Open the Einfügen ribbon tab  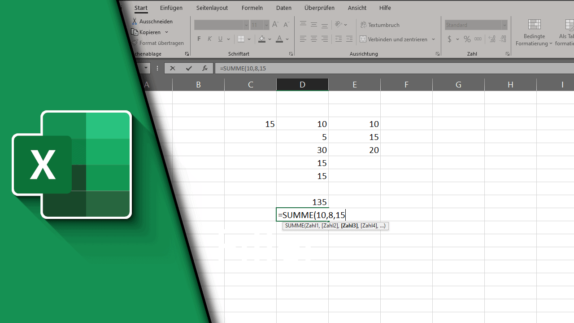point(171,8)
